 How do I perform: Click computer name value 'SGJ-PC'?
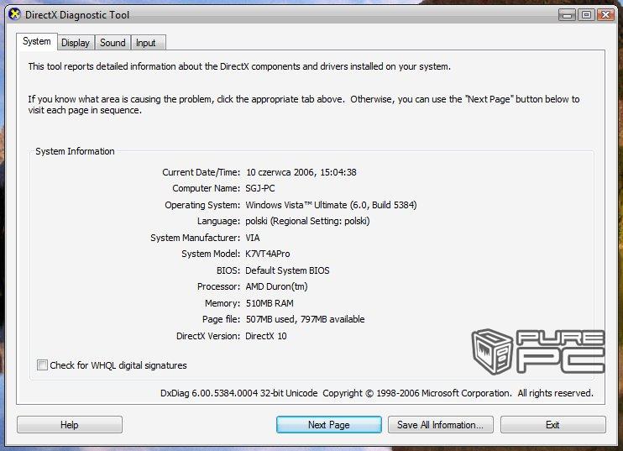(260, 188)
